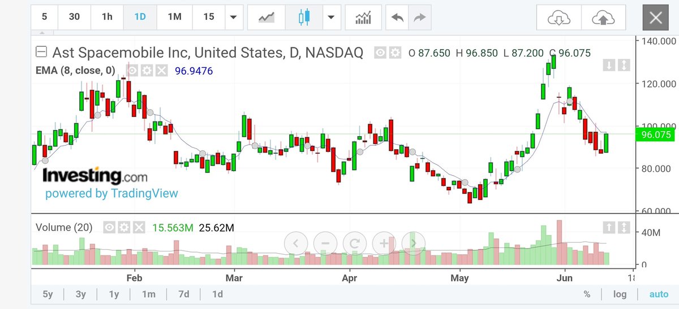Hide the main price series eye icon

[380, 53]
